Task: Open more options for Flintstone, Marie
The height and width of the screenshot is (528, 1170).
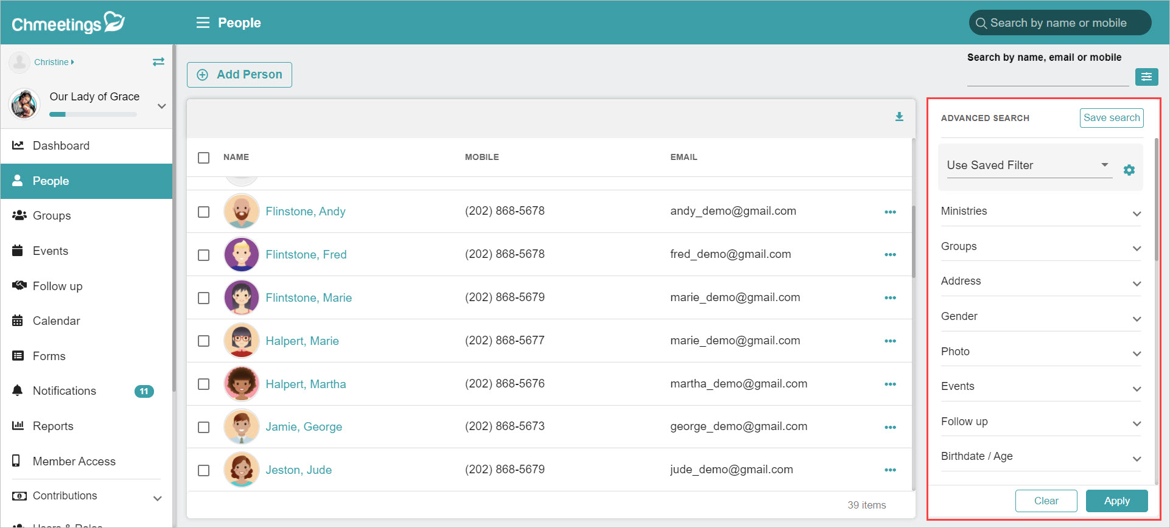Action: point(890,297)
